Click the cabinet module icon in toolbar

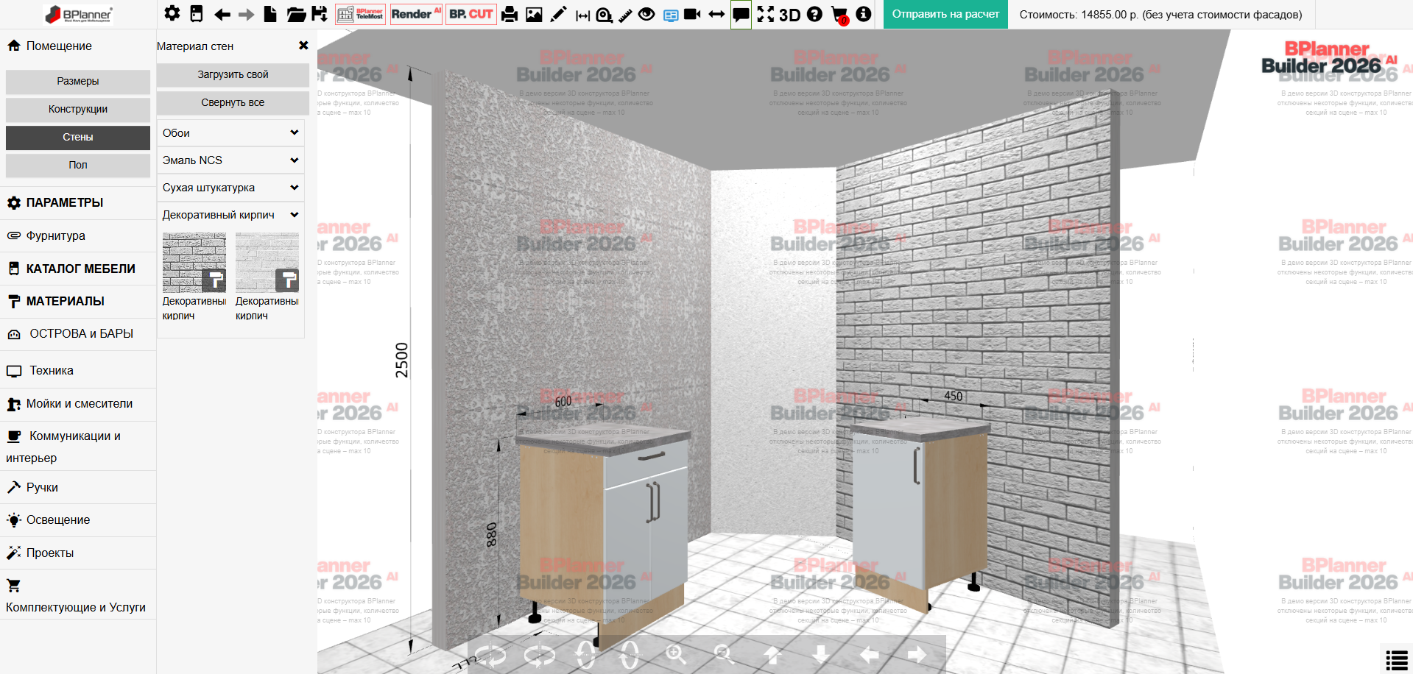click(196, 13)
